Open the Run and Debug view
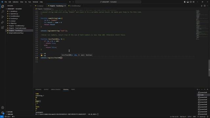The image size is (210, 118). pos(3,22)
